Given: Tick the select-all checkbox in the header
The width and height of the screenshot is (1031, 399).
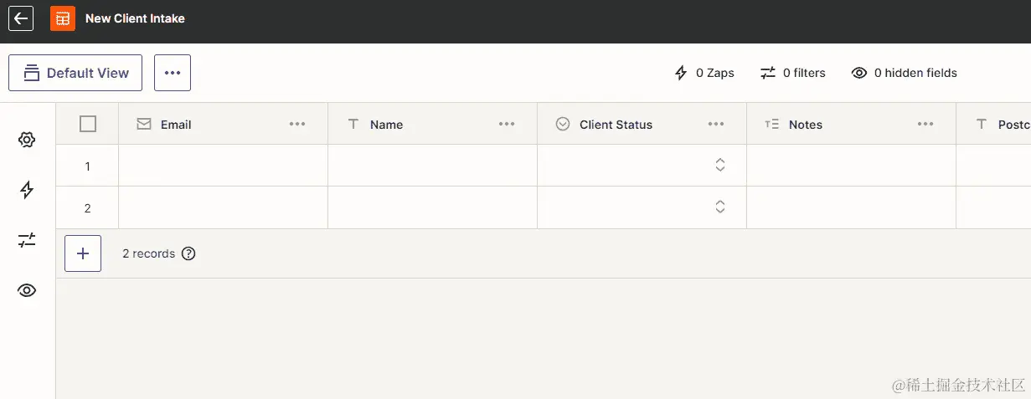Looking at the screenshot, I should [x=88, y=124].
